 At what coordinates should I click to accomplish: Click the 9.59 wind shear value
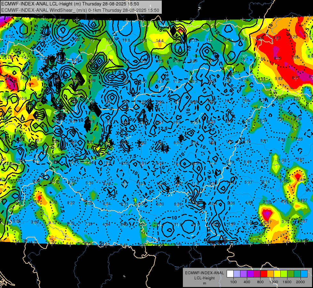point(92,81)
